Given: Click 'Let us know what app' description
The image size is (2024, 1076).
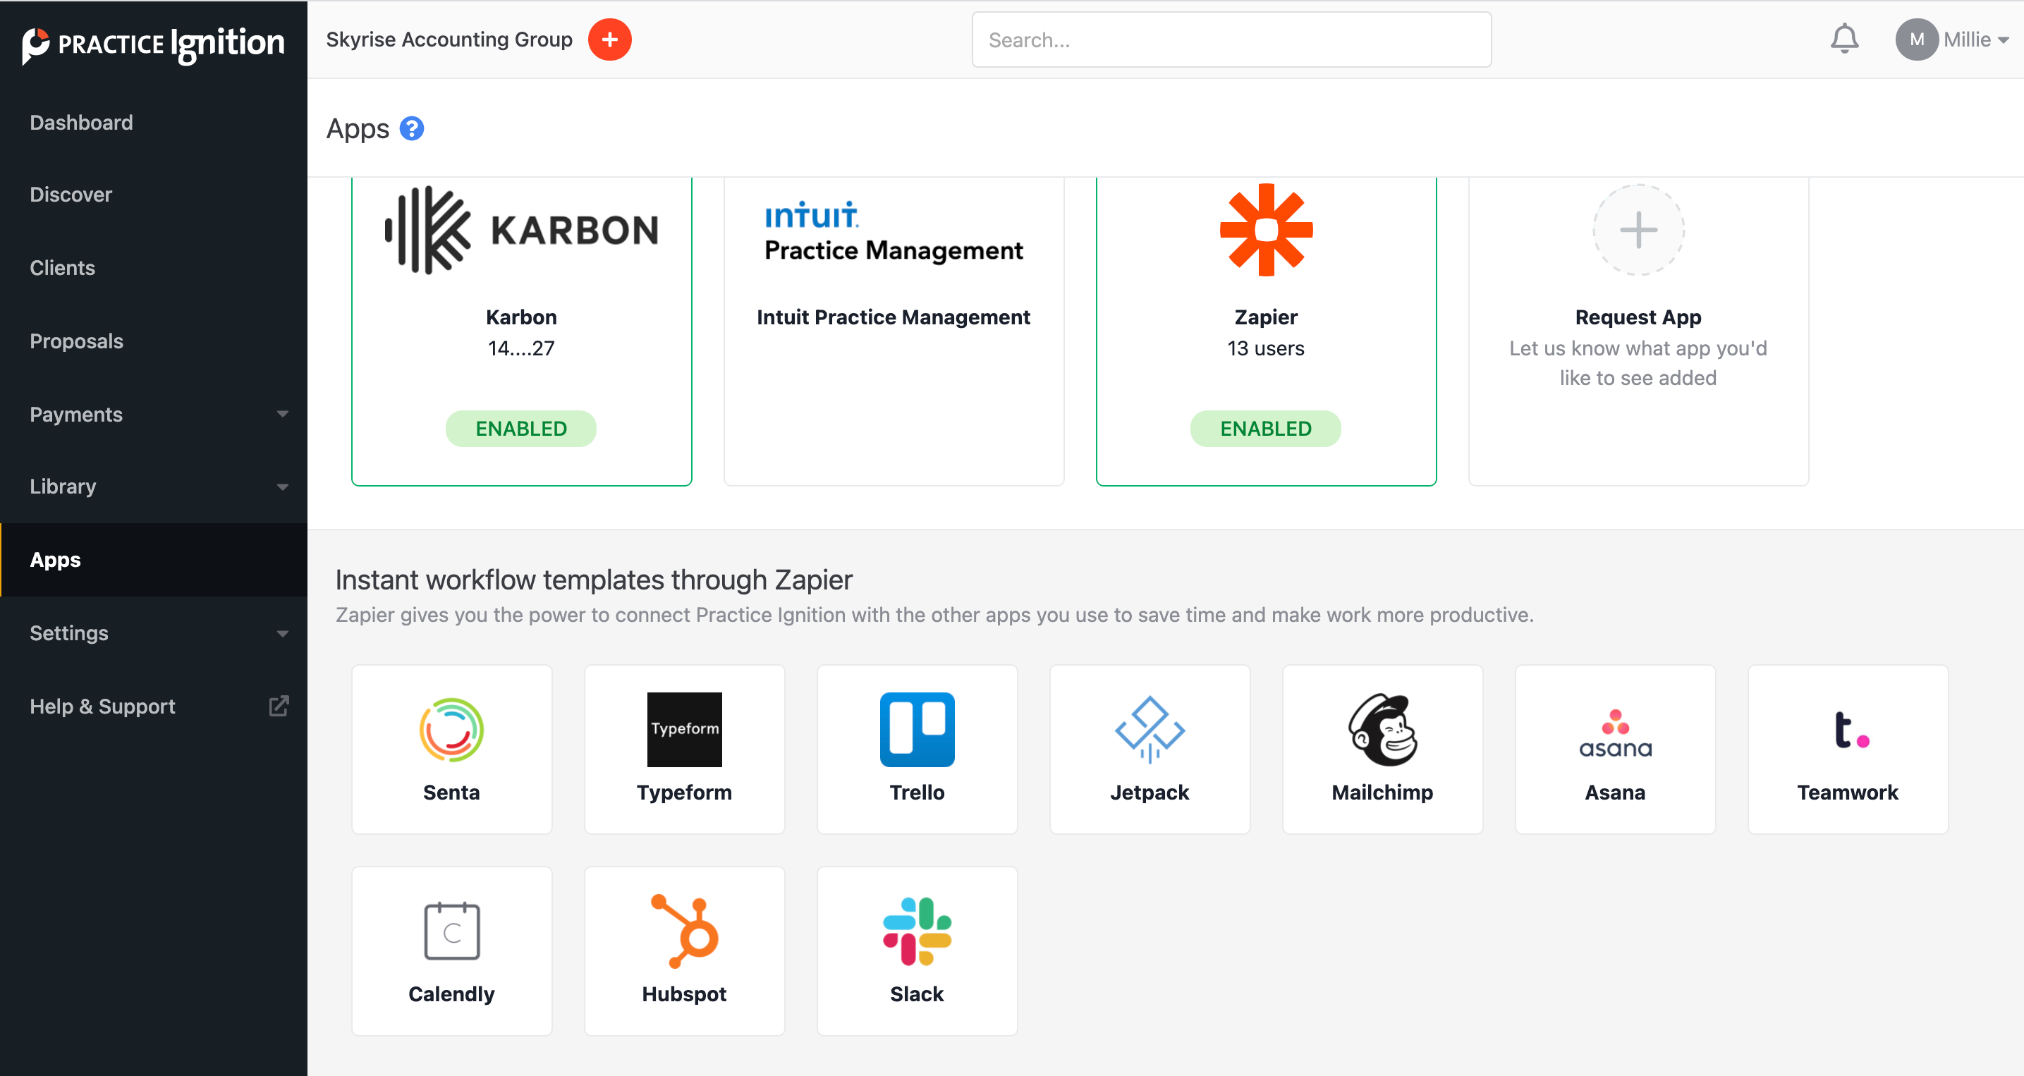Looking at the screenshot, I should pos(1638,363).
